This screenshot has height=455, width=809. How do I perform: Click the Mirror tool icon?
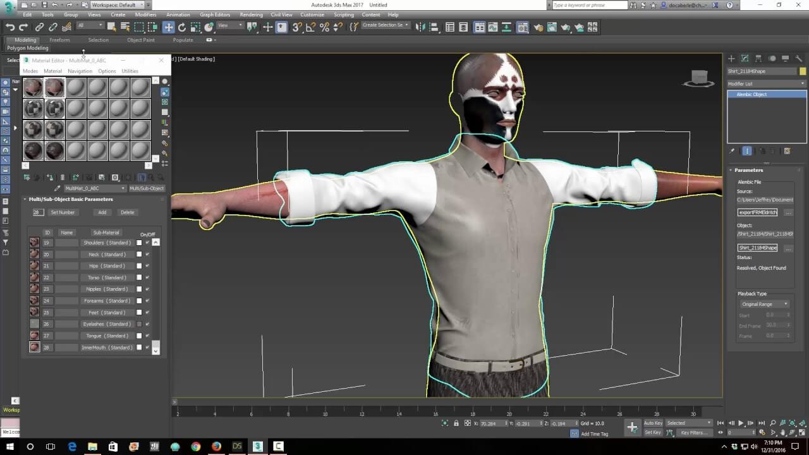(x=421, y=27)
